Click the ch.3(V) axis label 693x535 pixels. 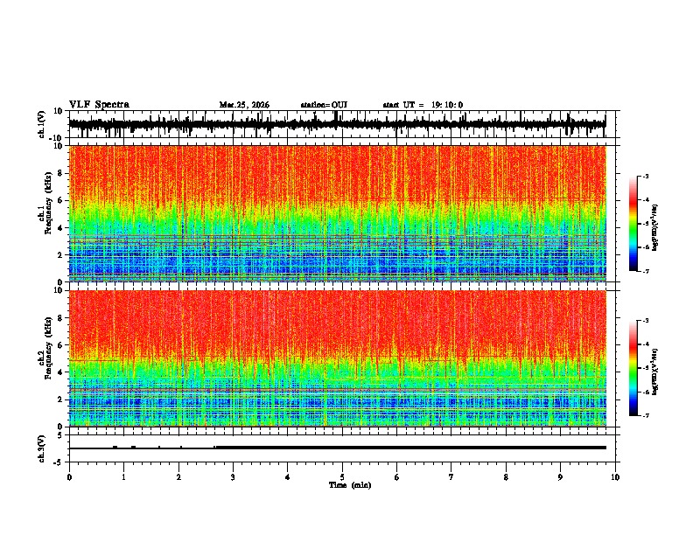click(x=42, y=448)
